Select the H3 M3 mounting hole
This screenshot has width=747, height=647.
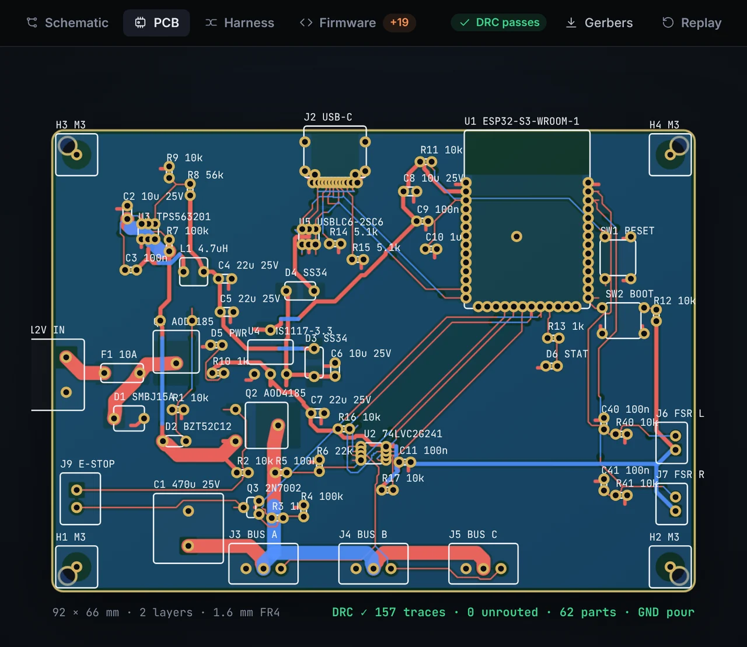click(x=76, y=154)
